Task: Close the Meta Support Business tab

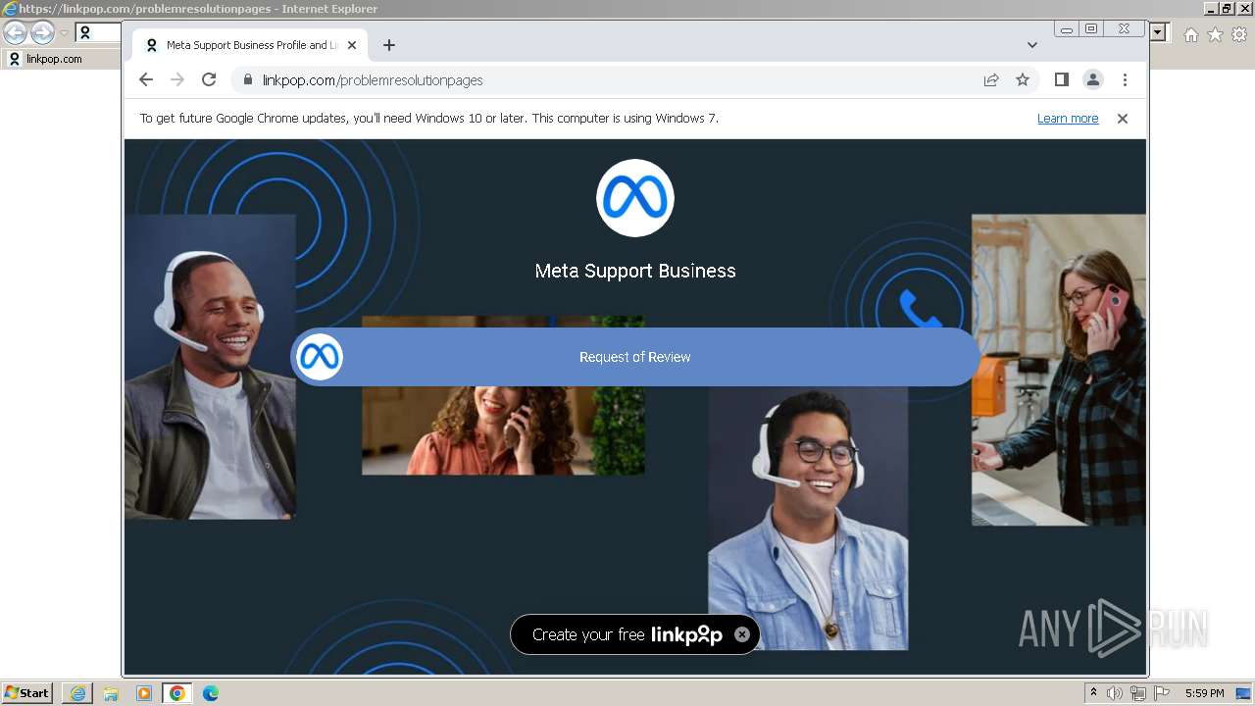Action: [352, 45]
